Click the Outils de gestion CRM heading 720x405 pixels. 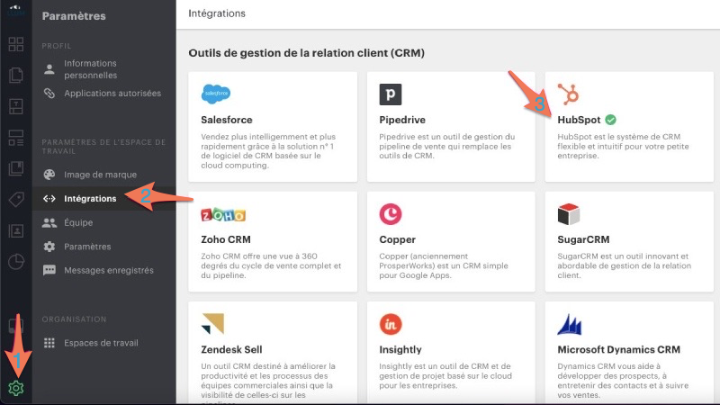tap(306, 53)
